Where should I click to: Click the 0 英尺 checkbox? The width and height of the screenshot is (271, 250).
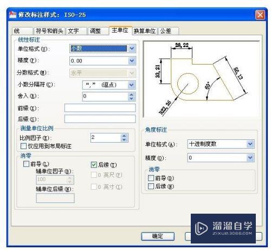click(x=94, y=175)
